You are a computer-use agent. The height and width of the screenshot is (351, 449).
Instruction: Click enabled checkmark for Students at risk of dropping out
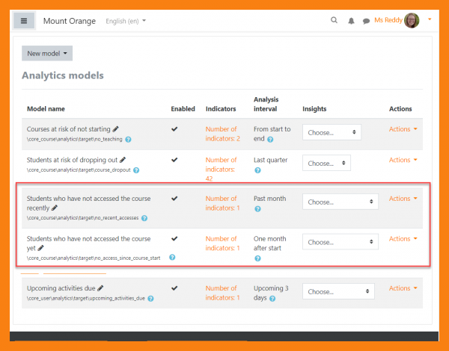tap(174, 160)
